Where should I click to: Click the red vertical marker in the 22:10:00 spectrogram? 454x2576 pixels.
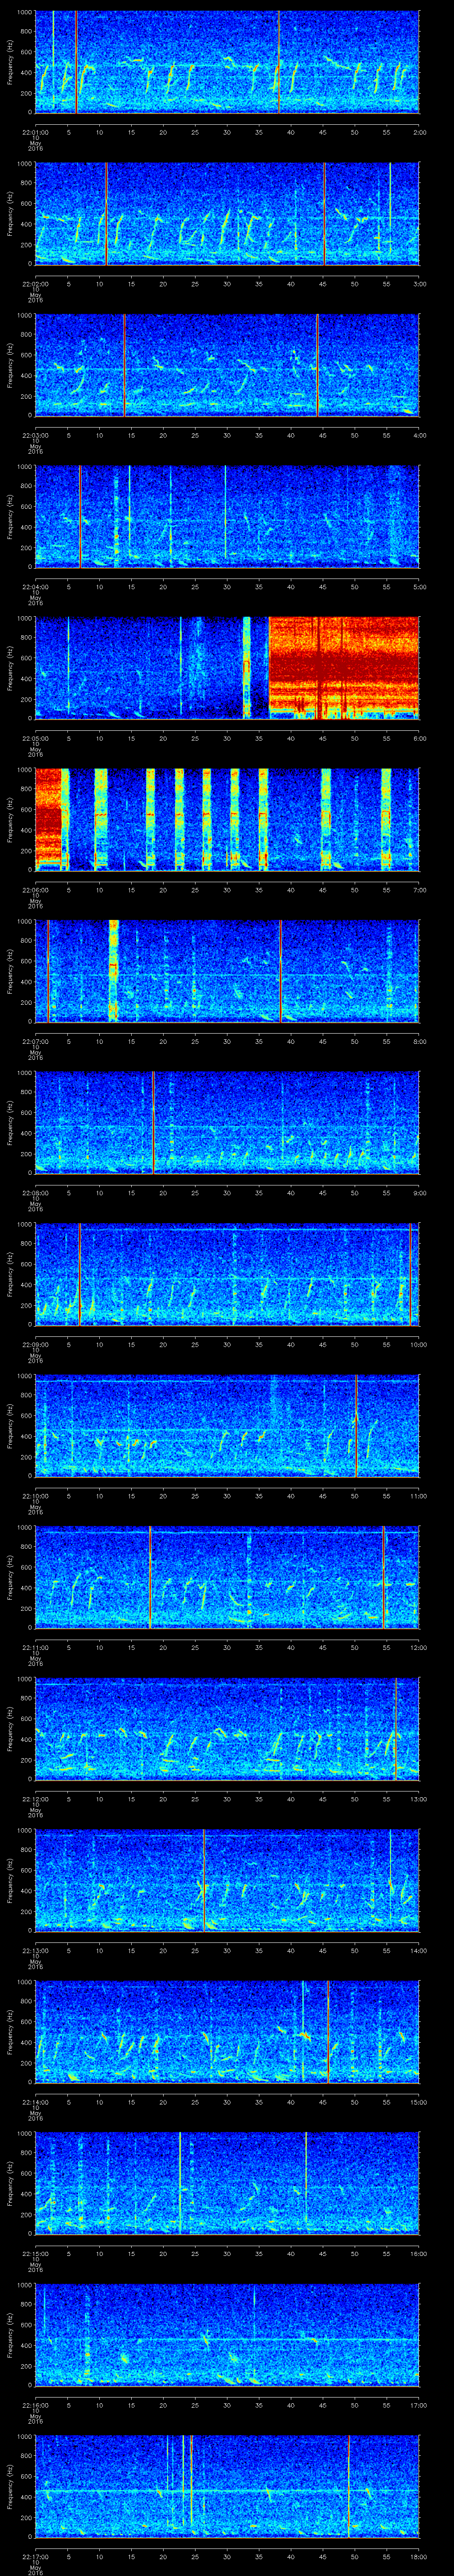(x=355, y=1426)
